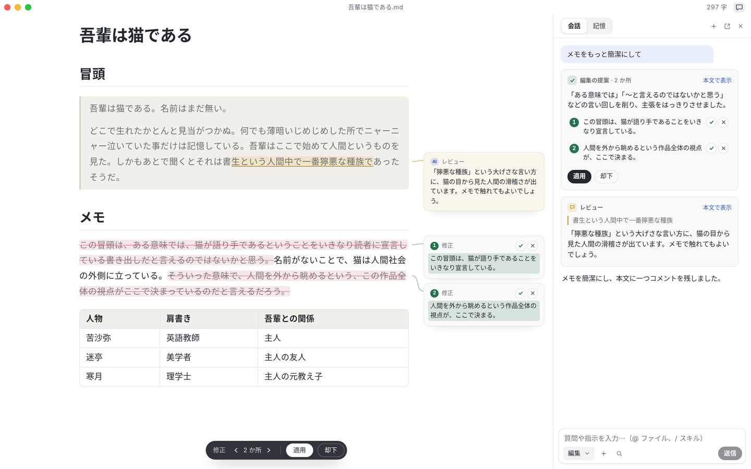This screenshot has height=469, width=751.
Task: Toggle the chat panel speech bubble icon
Action: [x=739, y=7]
